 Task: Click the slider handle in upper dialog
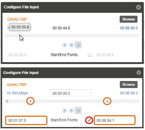[x=20, y=36]
